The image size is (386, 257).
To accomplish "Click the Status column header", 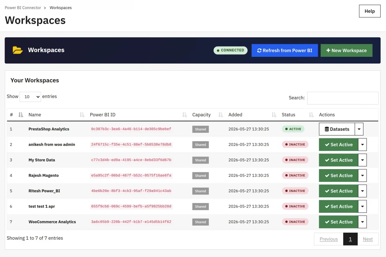I will click(x=289, y=115).
